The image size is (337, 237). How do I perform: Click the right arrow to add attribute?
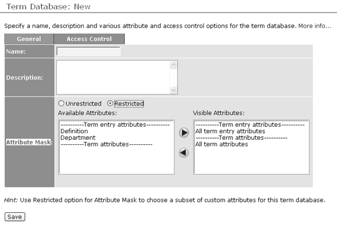pos(184,132)
